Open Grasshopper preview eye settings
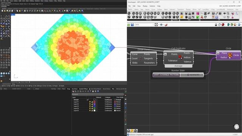242x136 pixels. (x=161, y=25)
